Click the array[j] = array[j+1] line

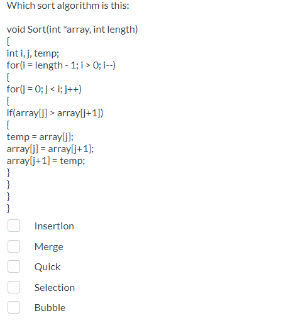50,149
